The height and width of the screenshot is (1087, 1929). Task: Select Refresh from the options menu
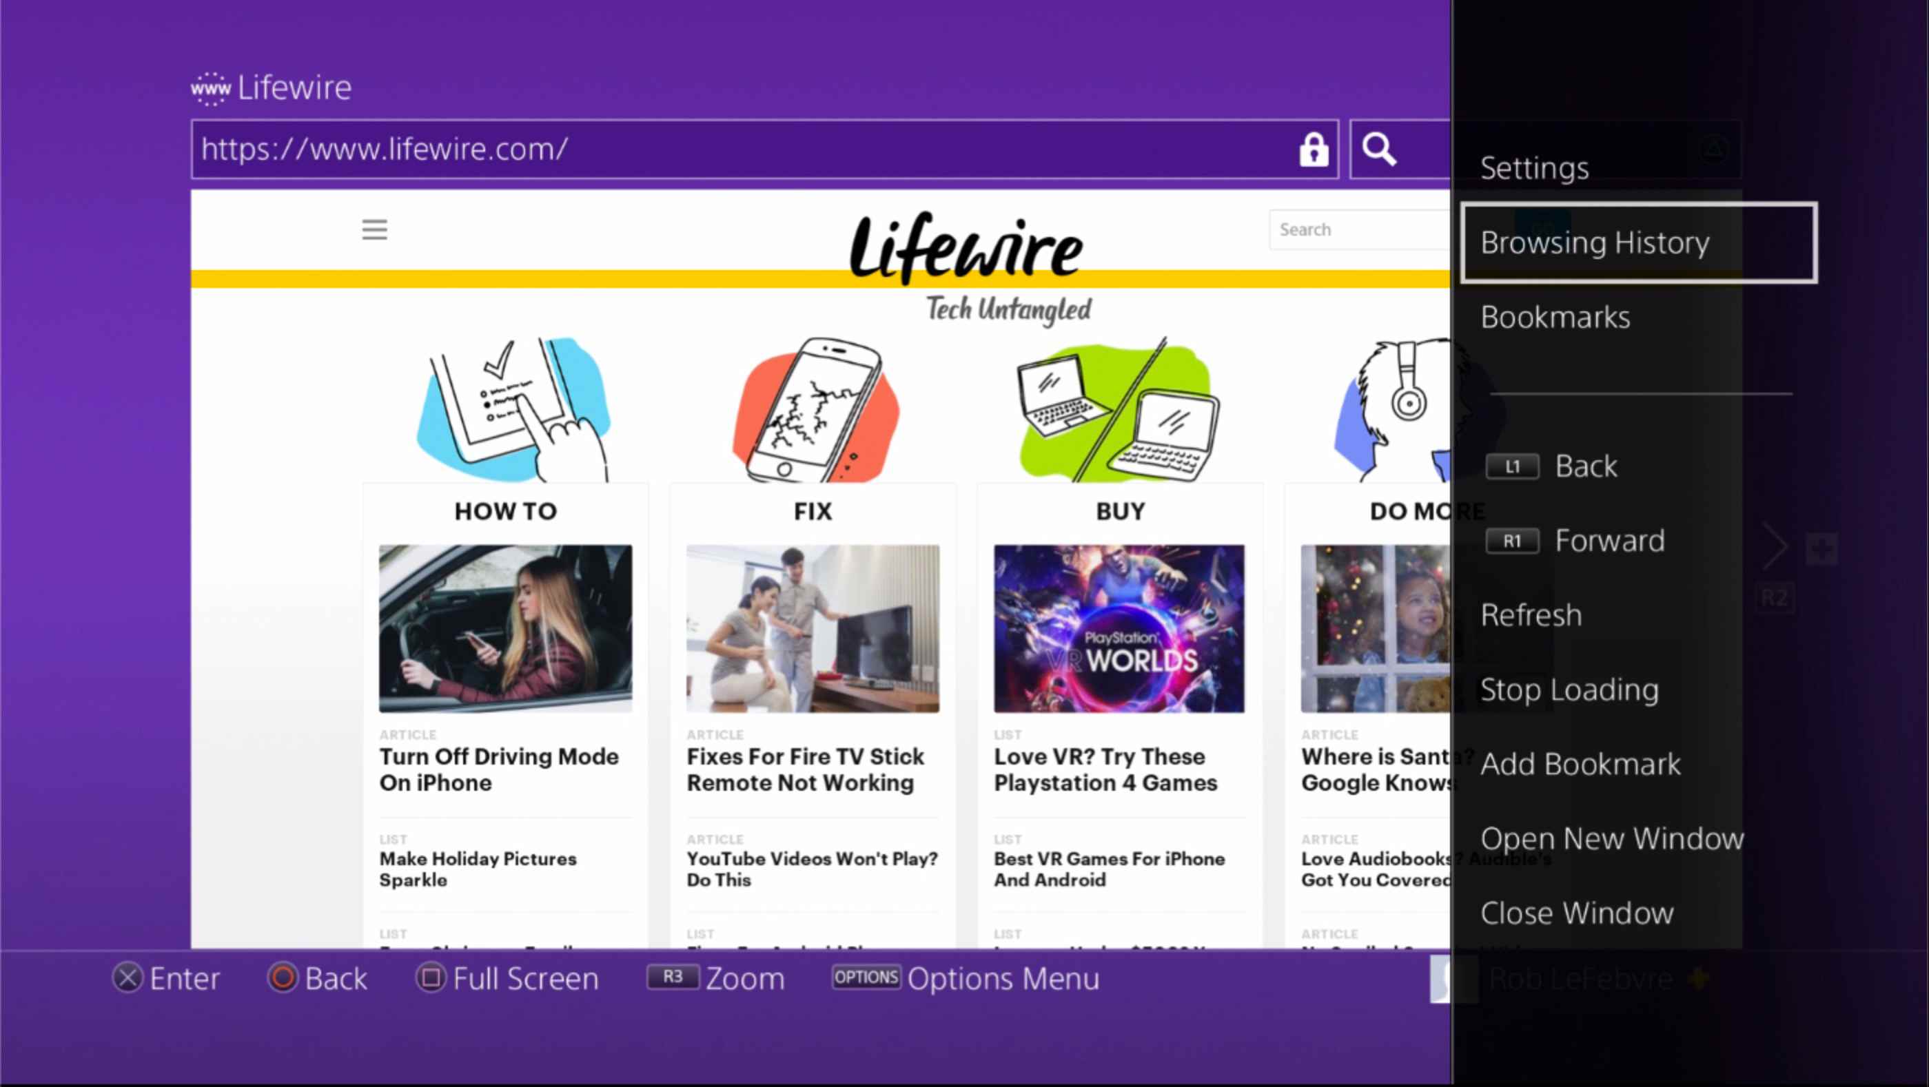(x=1531, y=613)
